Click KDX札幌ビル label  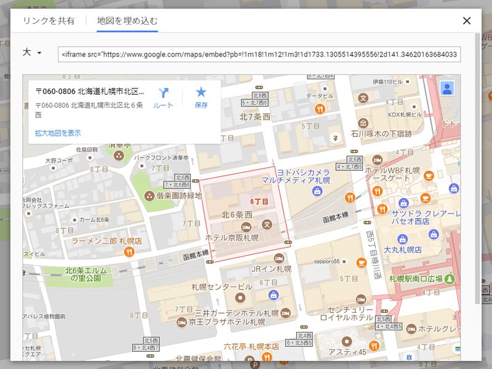tap(405, 115)
